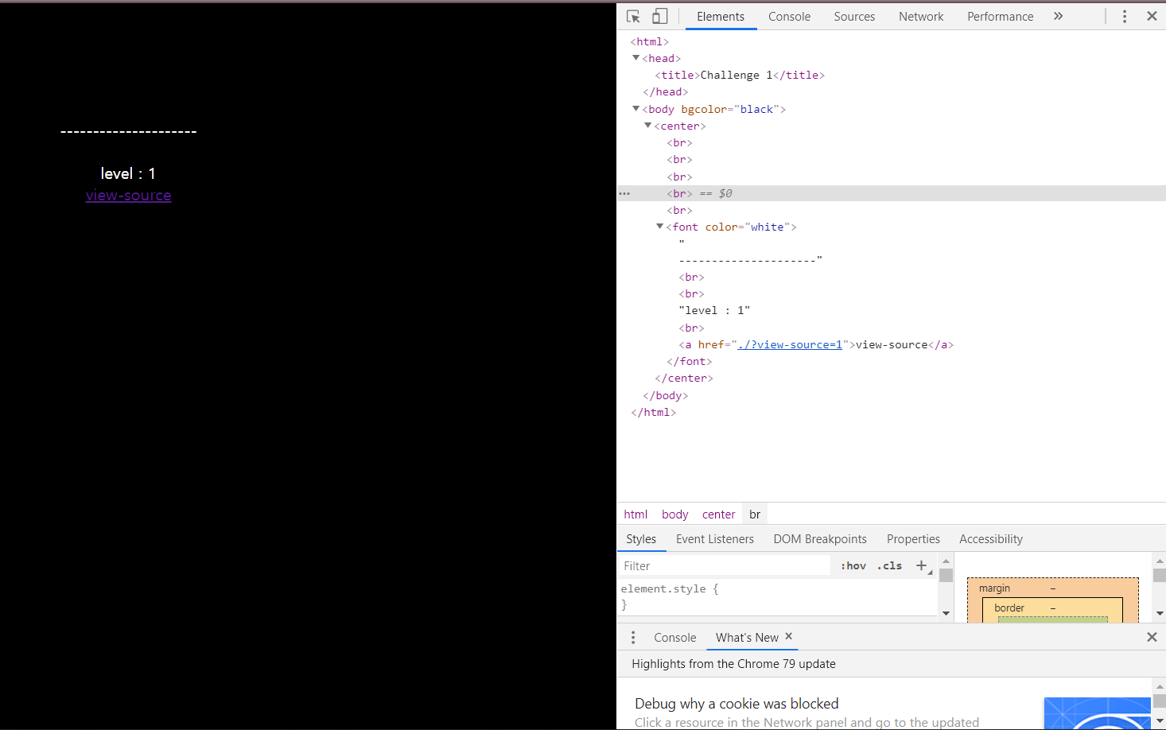Toggle the device toolbar icon

(659, 16)
